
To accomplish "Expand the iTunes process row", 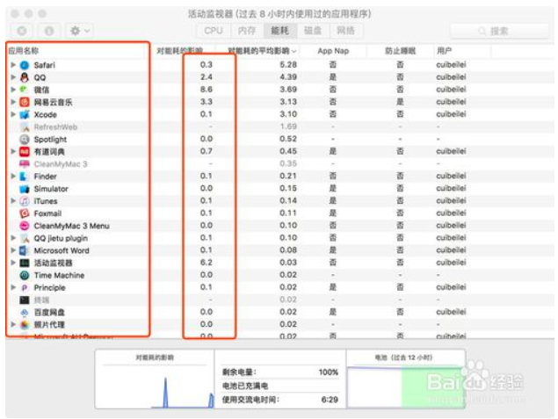I will point(13,201).
